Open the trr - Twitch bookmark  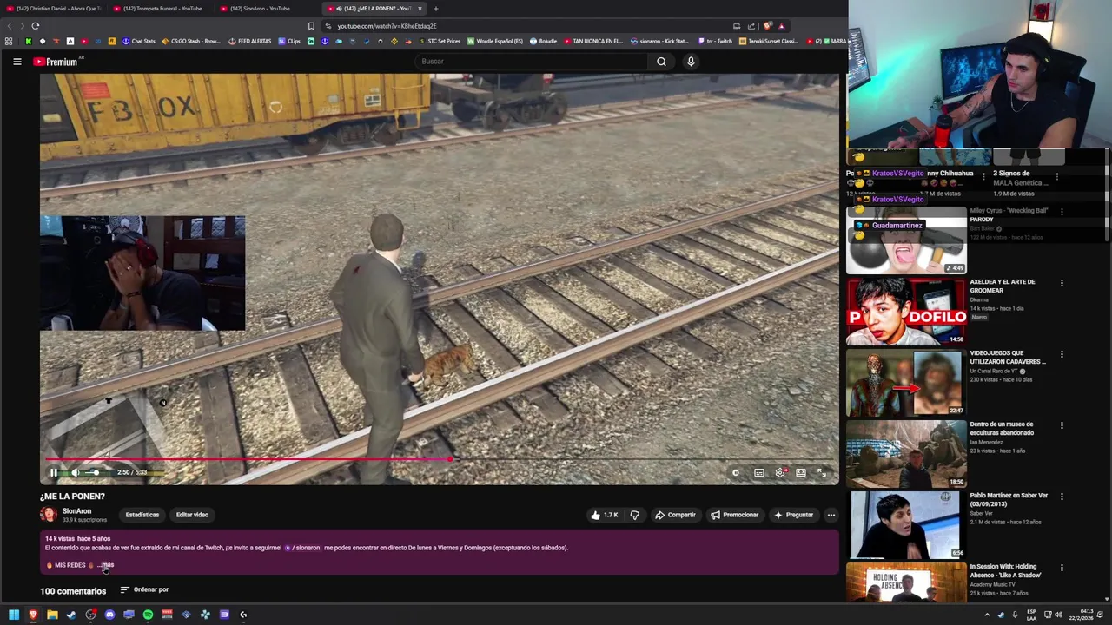click(x=716, y=41)
